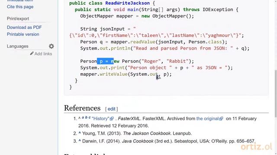Click "Read and parsed Person from JSON" string
Screen dimensions: 277x155
tap(183, 48)
